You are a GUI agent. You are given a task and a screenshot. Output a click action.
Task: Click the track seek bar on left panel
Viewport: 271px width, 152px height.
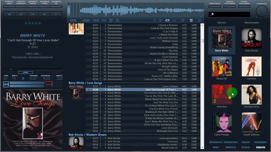pyautogui.click(x=33, y=69)
